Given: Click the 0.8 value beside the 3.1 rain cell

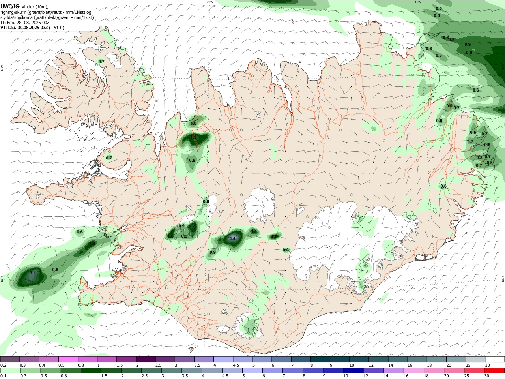Looking at the screenshot, I should tap(55, 270).
